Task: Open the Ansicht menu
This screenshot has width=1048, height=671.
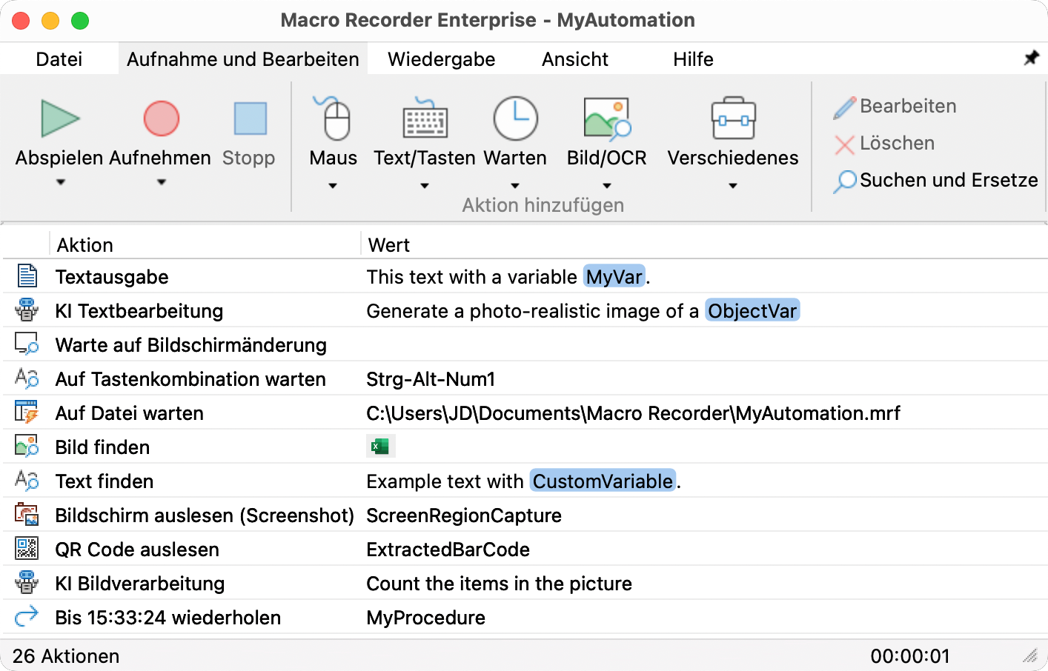Action: pos(574,59)
